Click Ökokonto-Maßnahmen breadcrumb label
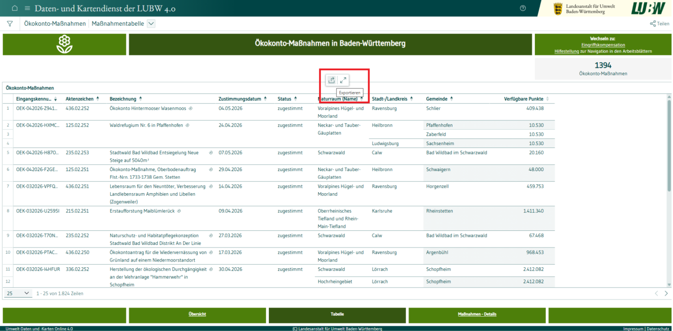This screenshot has height=331, width=673. (55, 24)
